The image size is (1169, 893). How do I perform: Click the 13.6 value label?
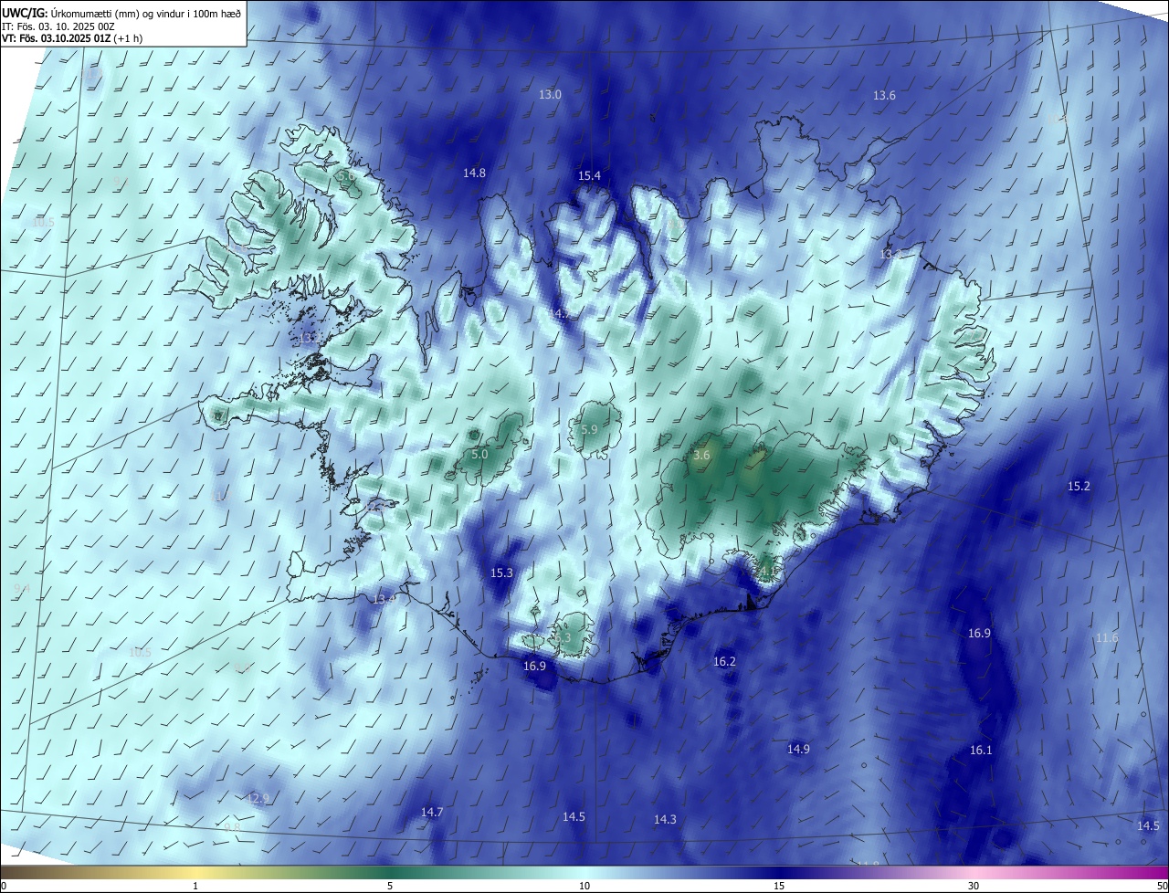click(x=884, y=96)
